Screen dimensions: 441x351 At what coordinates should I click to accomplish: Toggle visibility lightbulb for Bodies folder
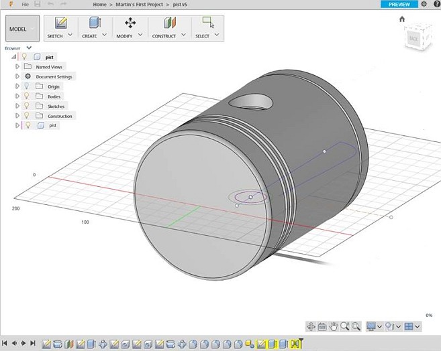pos(27,96)
